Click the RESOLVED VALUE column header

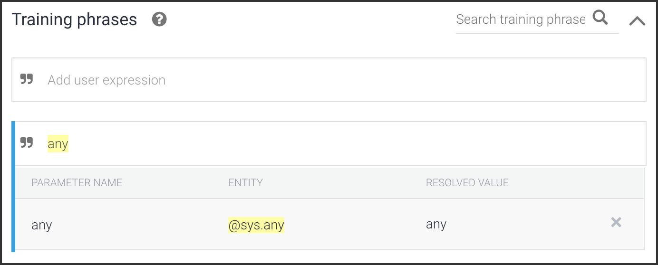(x=467, y=183)
